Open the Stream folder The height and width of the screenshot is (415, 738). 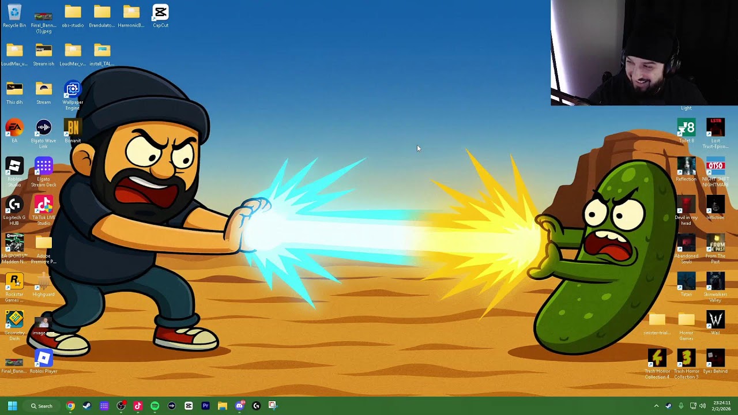(43, 93)
